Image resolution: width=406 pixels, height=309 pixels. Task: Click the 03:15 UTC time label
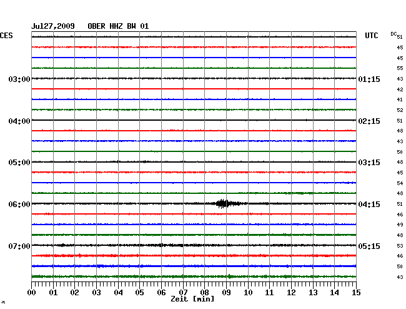click(369, 163)
